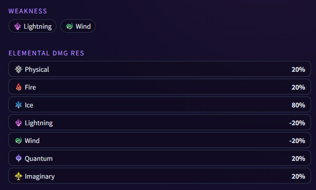Click the Quantum resistance row label
Image resolution: width=316 pixels, height=190 pixels.
[x=39, y=159]
